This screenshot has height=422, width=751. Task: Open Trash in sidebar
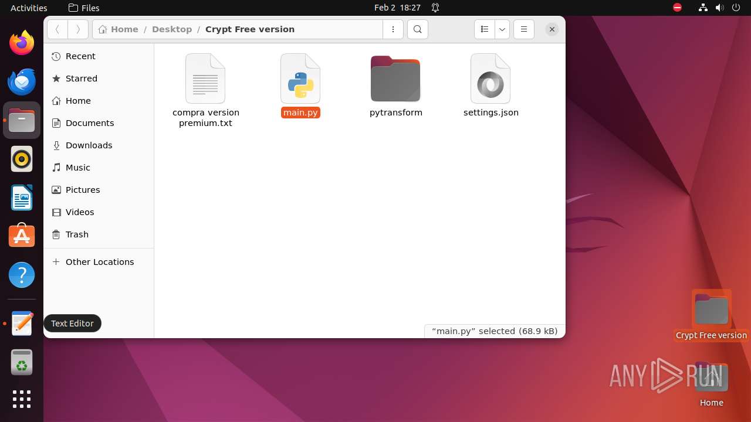[x=99, y=234]
